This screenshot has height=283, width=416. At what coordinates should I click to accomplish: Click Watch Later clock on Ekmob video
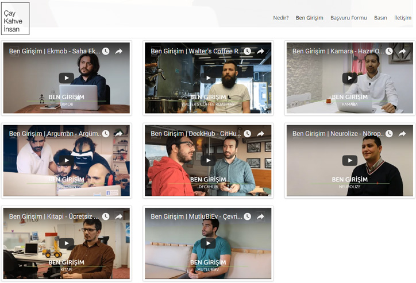(106, 51)
